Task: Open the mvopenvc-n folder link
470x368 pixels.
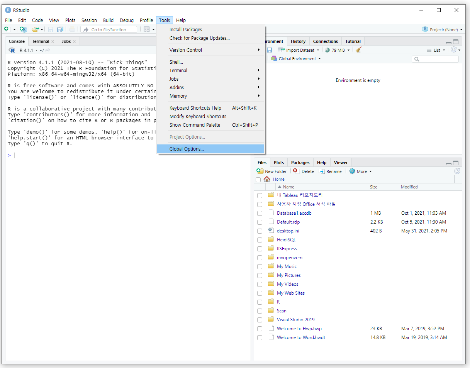Action: pos(290,258)
